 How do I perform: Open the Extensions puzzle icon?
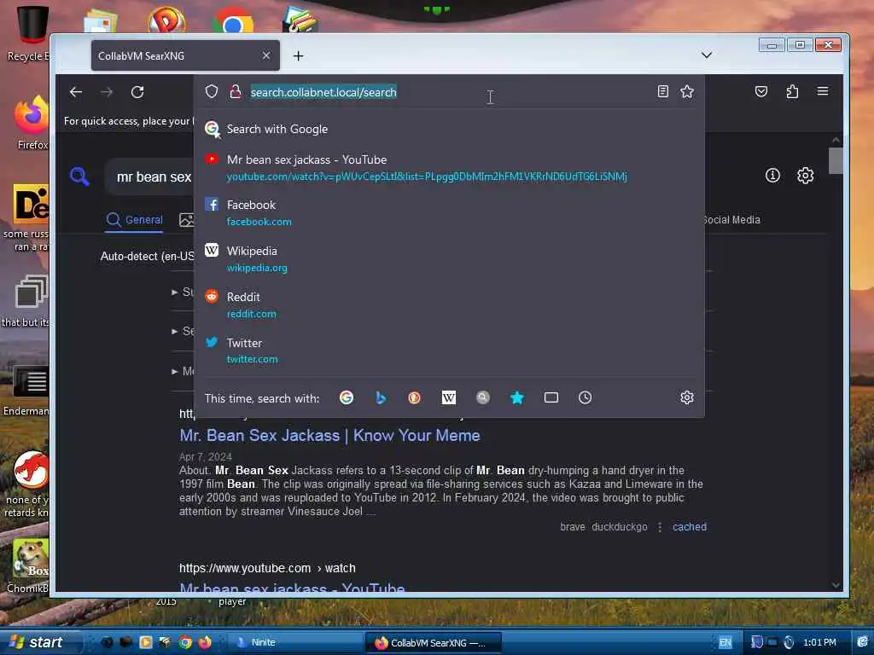pos(792,91)
